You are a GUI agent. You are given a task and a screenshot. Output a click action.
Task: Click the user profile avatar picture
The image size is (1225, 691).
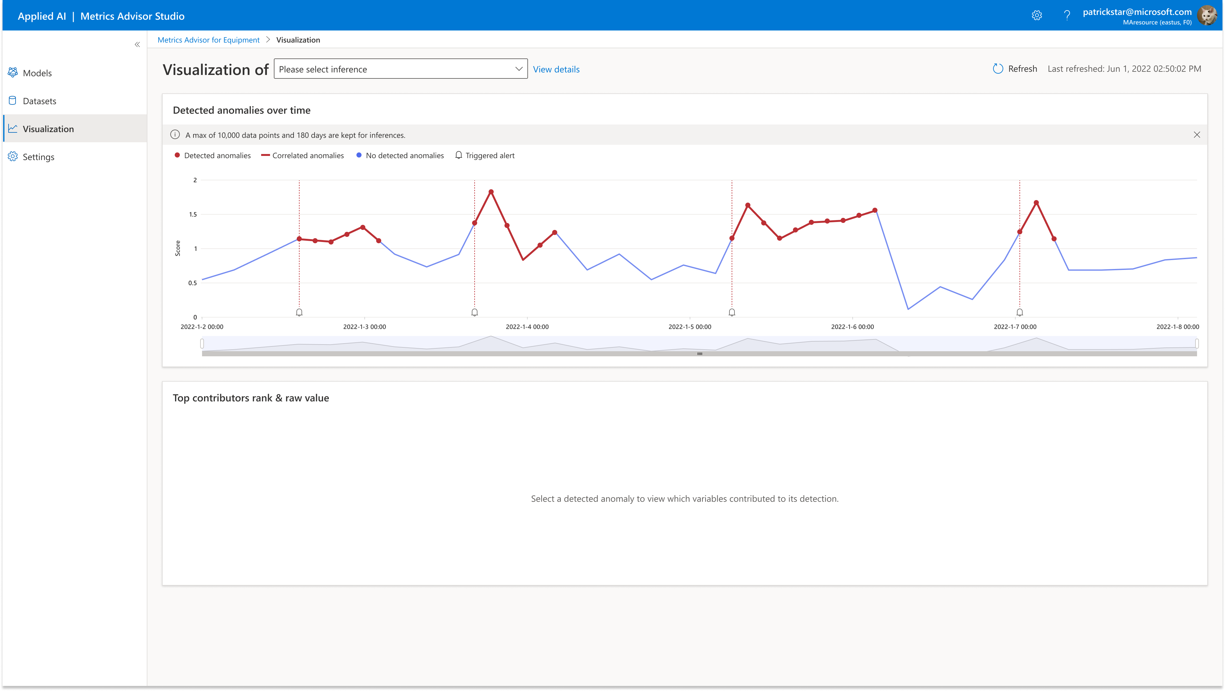point(1208,16)
